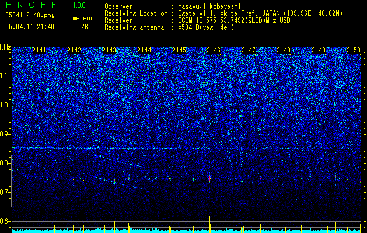Click the Receiver label

pos(118,20)
